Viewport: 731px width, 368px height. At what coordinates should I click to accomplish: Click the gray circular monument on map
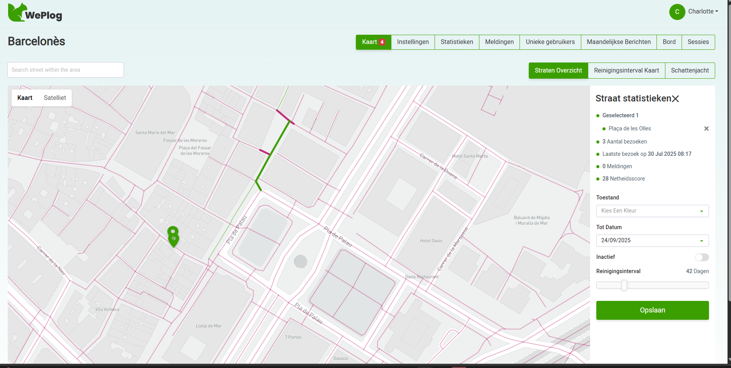click(300, 262)
